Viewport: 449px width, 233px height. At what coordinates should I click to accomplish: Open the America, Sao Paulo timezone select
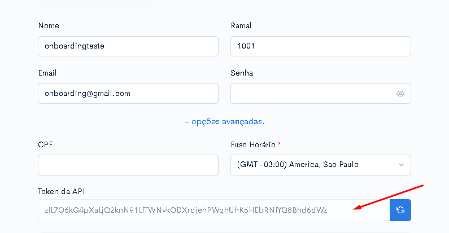coord(321,165)
